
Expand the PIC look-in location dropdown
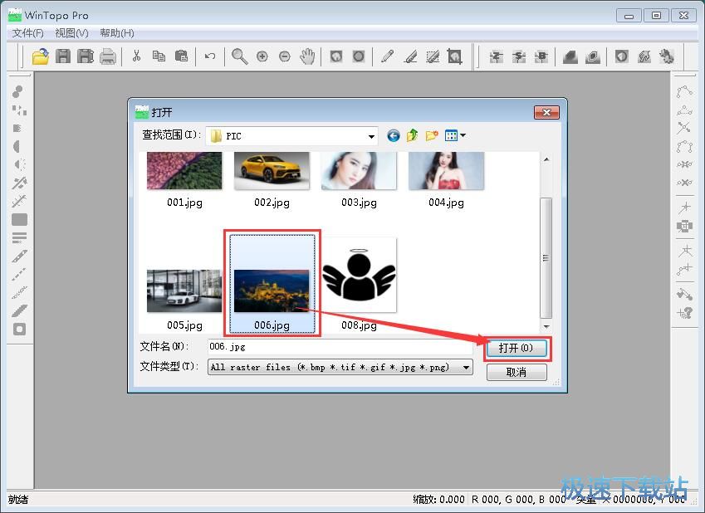point(371,136)
